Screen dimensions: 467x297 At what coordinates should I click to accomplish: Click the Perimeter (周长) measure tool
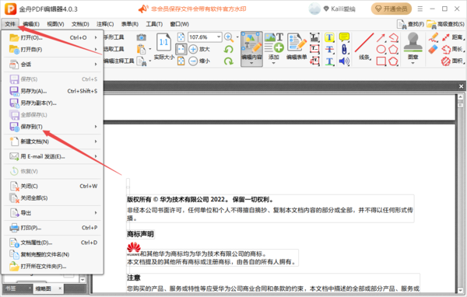(x=453, y=49)
